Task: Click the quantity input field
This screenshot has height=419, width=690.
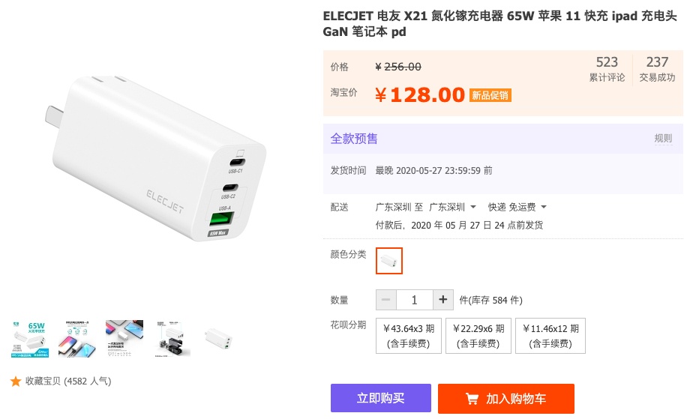Action: [415, 300]
